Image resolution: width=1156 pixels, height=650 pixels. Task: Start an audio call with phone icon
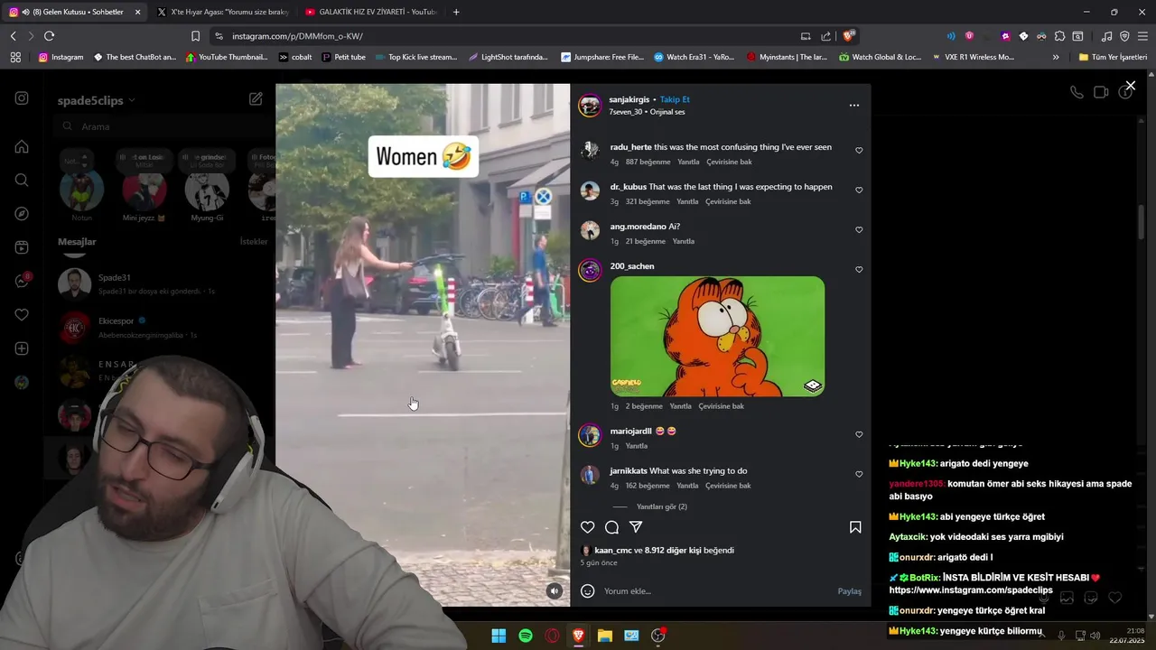[1077, 92]
